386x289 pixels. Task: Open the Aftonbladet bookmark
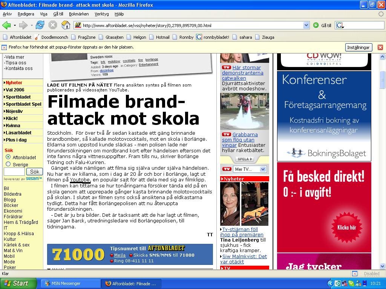pos(17,37)
